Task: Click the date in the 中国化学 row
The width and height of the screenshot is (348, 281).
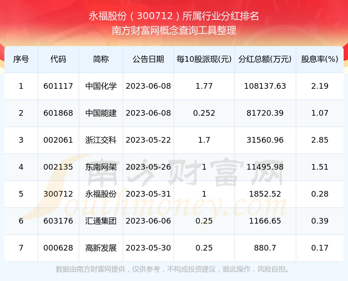Action: click(x=148, y=86)
